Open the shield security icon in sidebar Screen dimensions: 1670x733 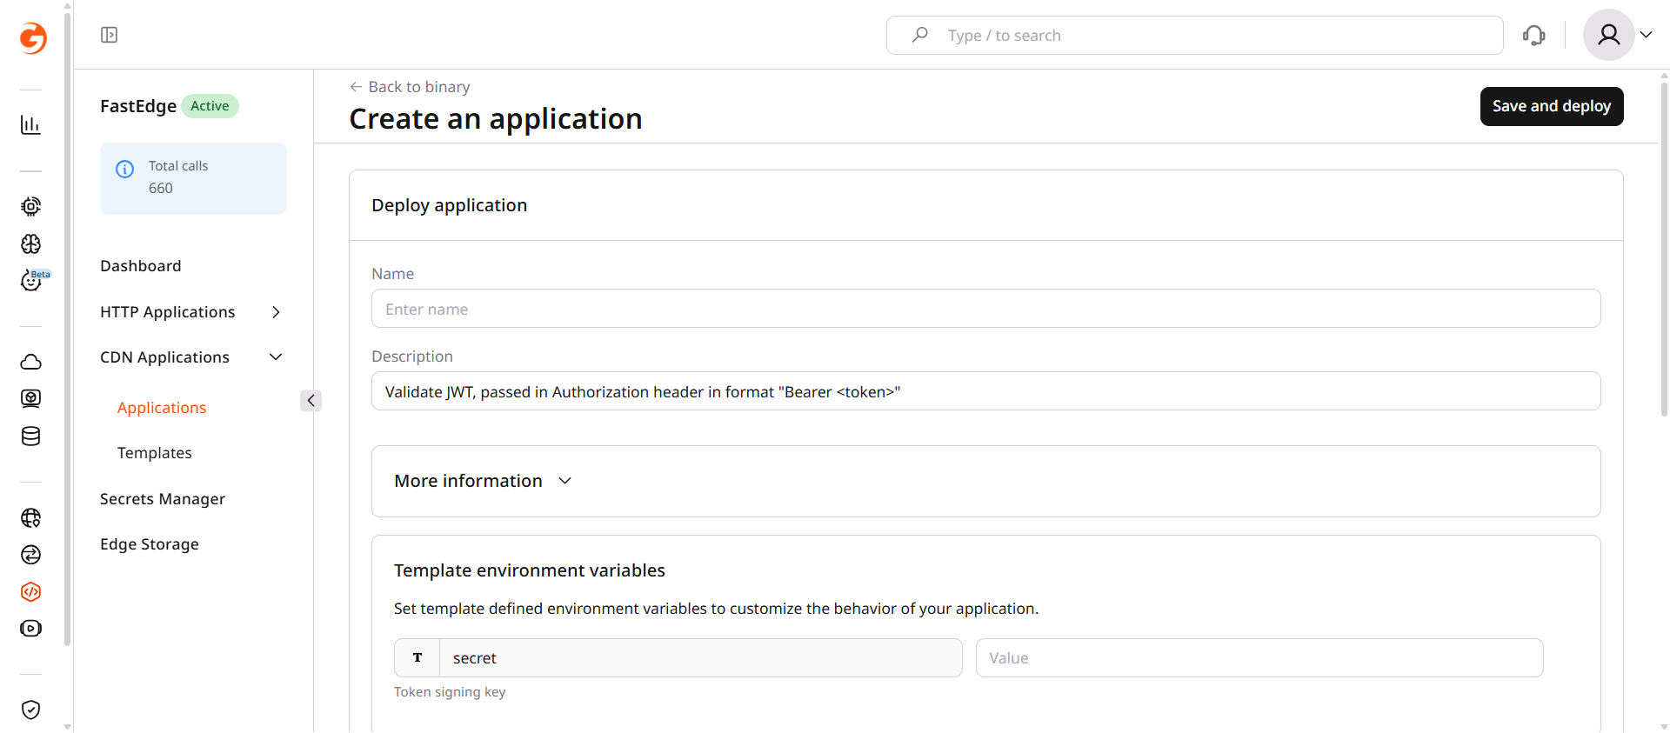click(x=30, y=710)
